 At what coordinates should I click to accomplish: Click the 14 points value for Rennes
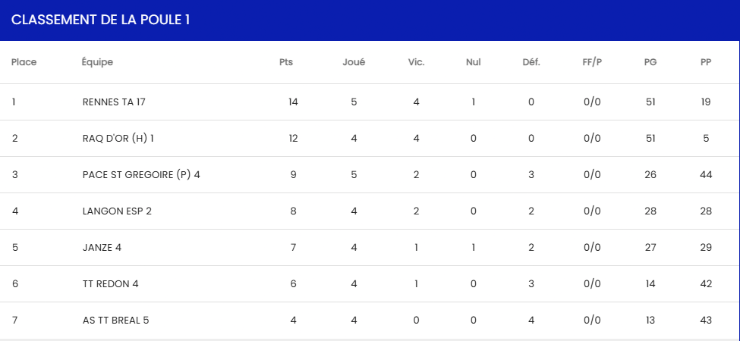[x=293, y=102]
